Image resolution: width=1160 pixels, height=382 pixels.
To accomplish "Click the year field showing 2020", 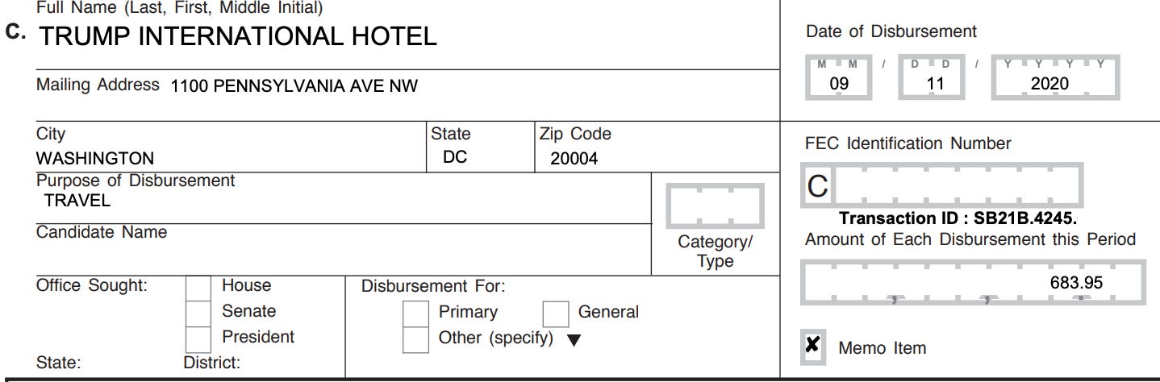I will pos(1056,80).
